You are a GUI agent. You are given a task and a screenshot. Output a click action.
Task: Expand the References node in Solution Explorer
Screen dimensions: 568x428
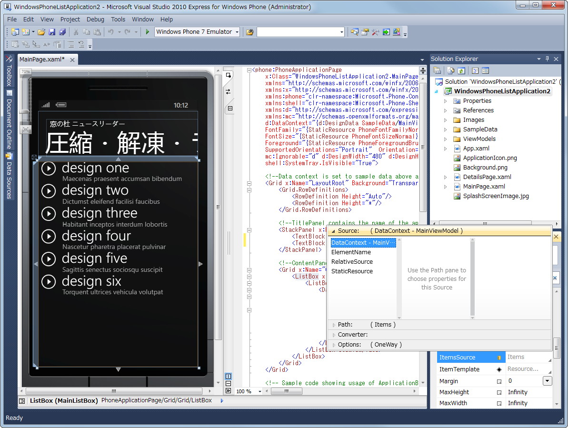[x=445, y=110]
